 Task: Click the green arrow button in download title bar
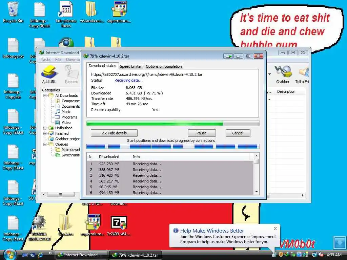(x=228, y=56)
